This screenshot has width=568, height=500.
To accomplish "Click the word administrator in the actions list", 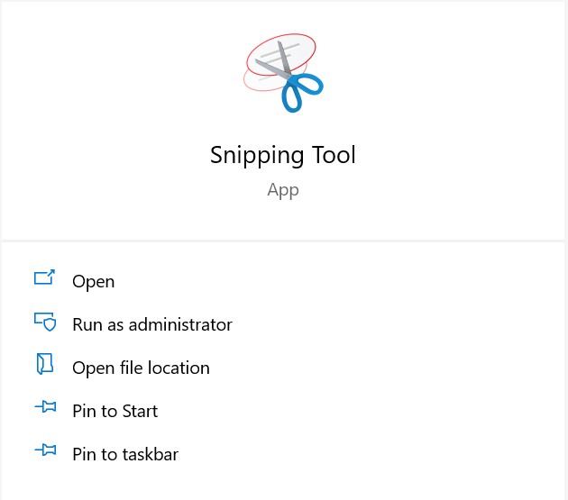I will click(x=180, y=324).
